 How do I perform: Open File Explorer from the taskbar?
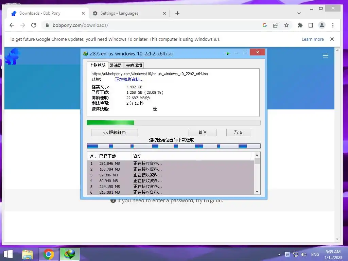coord(28,254)
